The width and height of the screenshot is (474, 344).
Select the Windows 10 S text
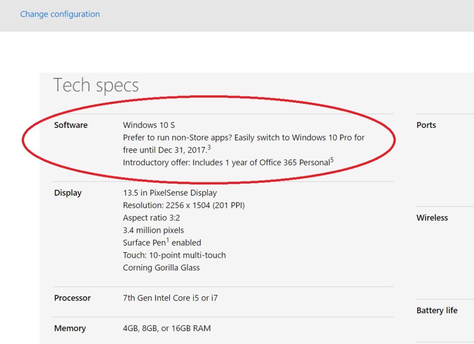[149, 125]
